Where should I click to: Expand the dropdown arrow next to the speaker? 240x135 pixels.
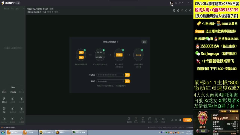[x=166, y=119]
